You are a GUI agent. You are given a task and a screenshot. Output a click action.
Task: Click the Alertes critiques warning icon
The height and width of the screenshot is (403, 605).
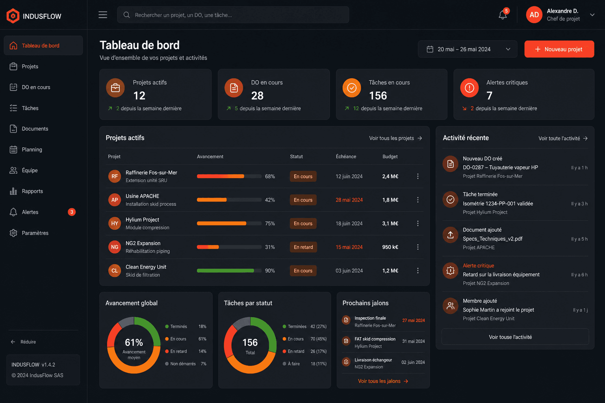coord(469,88)
